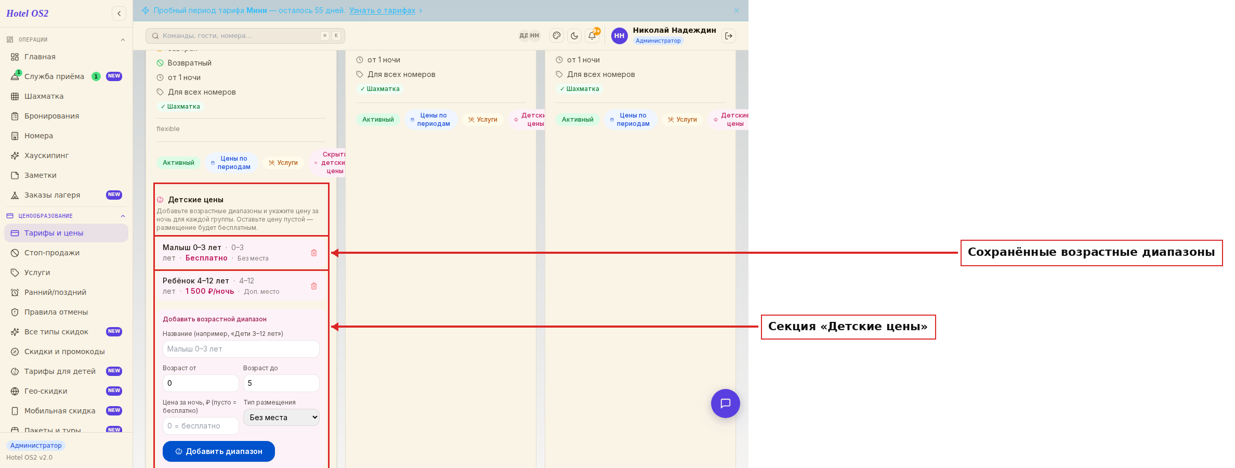Delete the Ребёнок 4–12 лет age range
The height and width of the screenshot is (468, 1235).
(x=314, y=286)
